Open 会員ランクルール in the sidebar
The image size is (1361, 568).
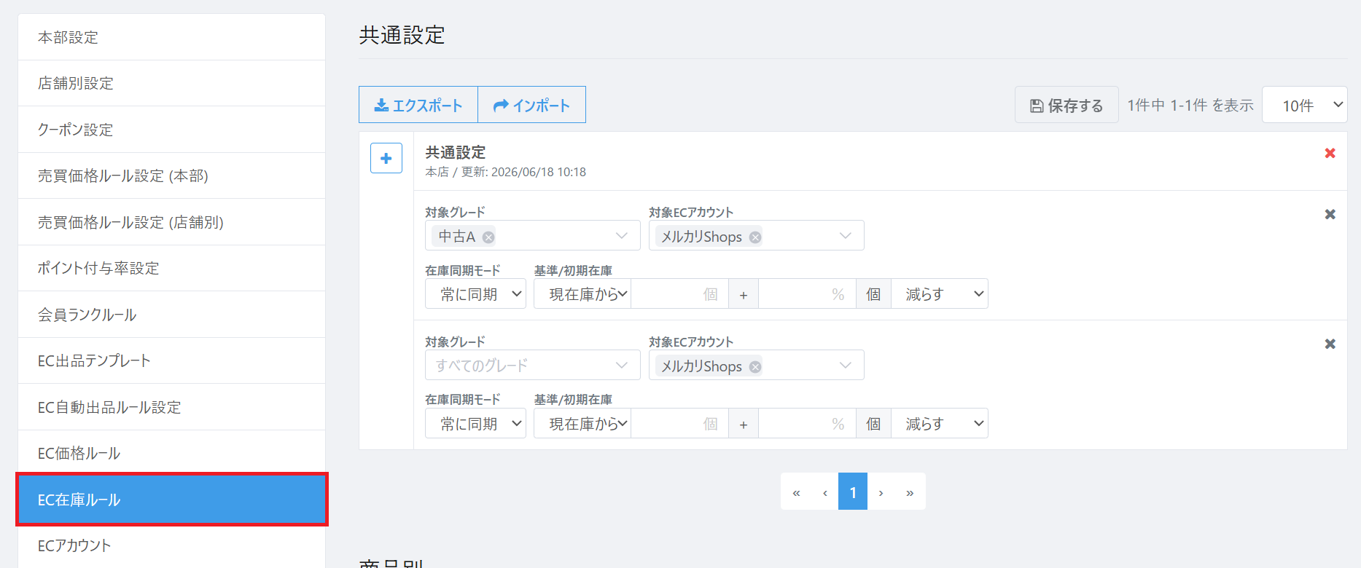[171, 315]
